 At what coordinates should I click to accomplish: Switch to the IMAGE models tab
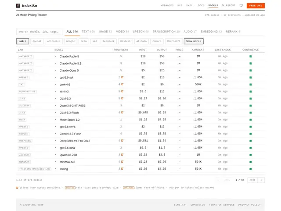tap(105, 32)
